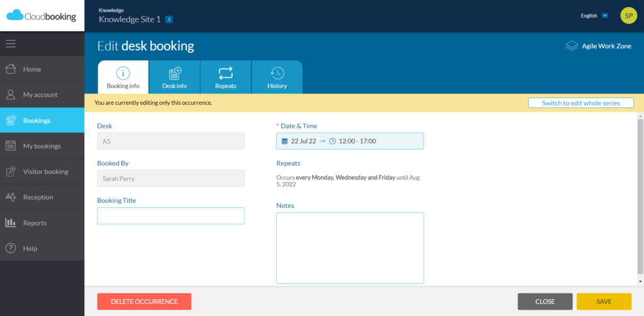644x316 pixels.
Task: Click the SAVE button
Action: pyautogui.click(x=604, y=302)
